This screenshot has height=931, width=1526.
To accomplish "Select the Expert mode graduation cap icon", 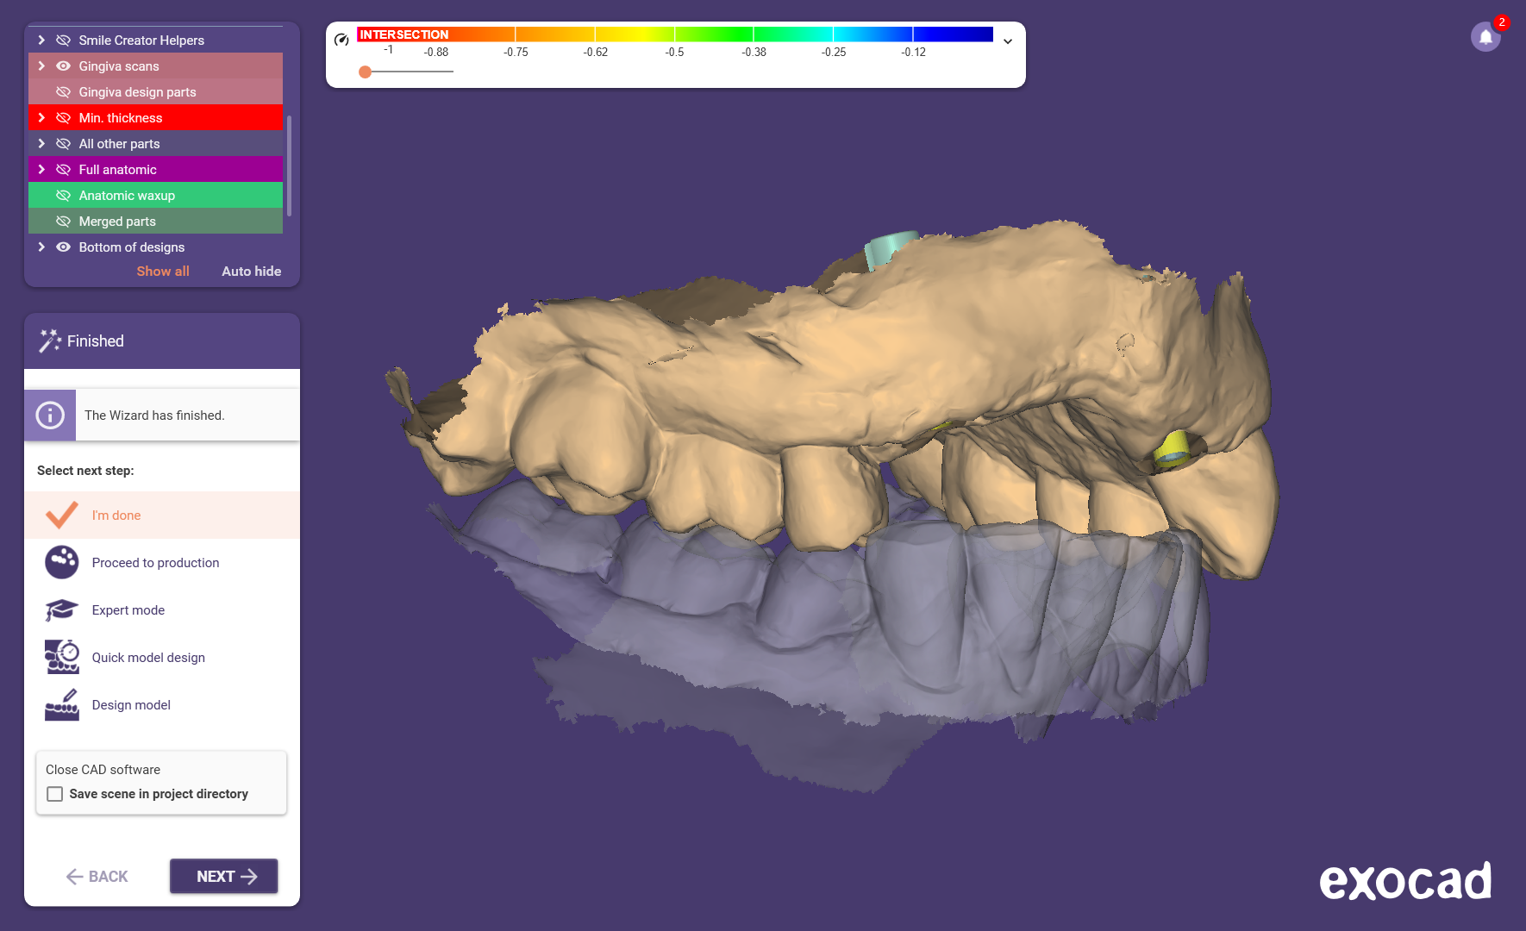I will click(61, 610).
